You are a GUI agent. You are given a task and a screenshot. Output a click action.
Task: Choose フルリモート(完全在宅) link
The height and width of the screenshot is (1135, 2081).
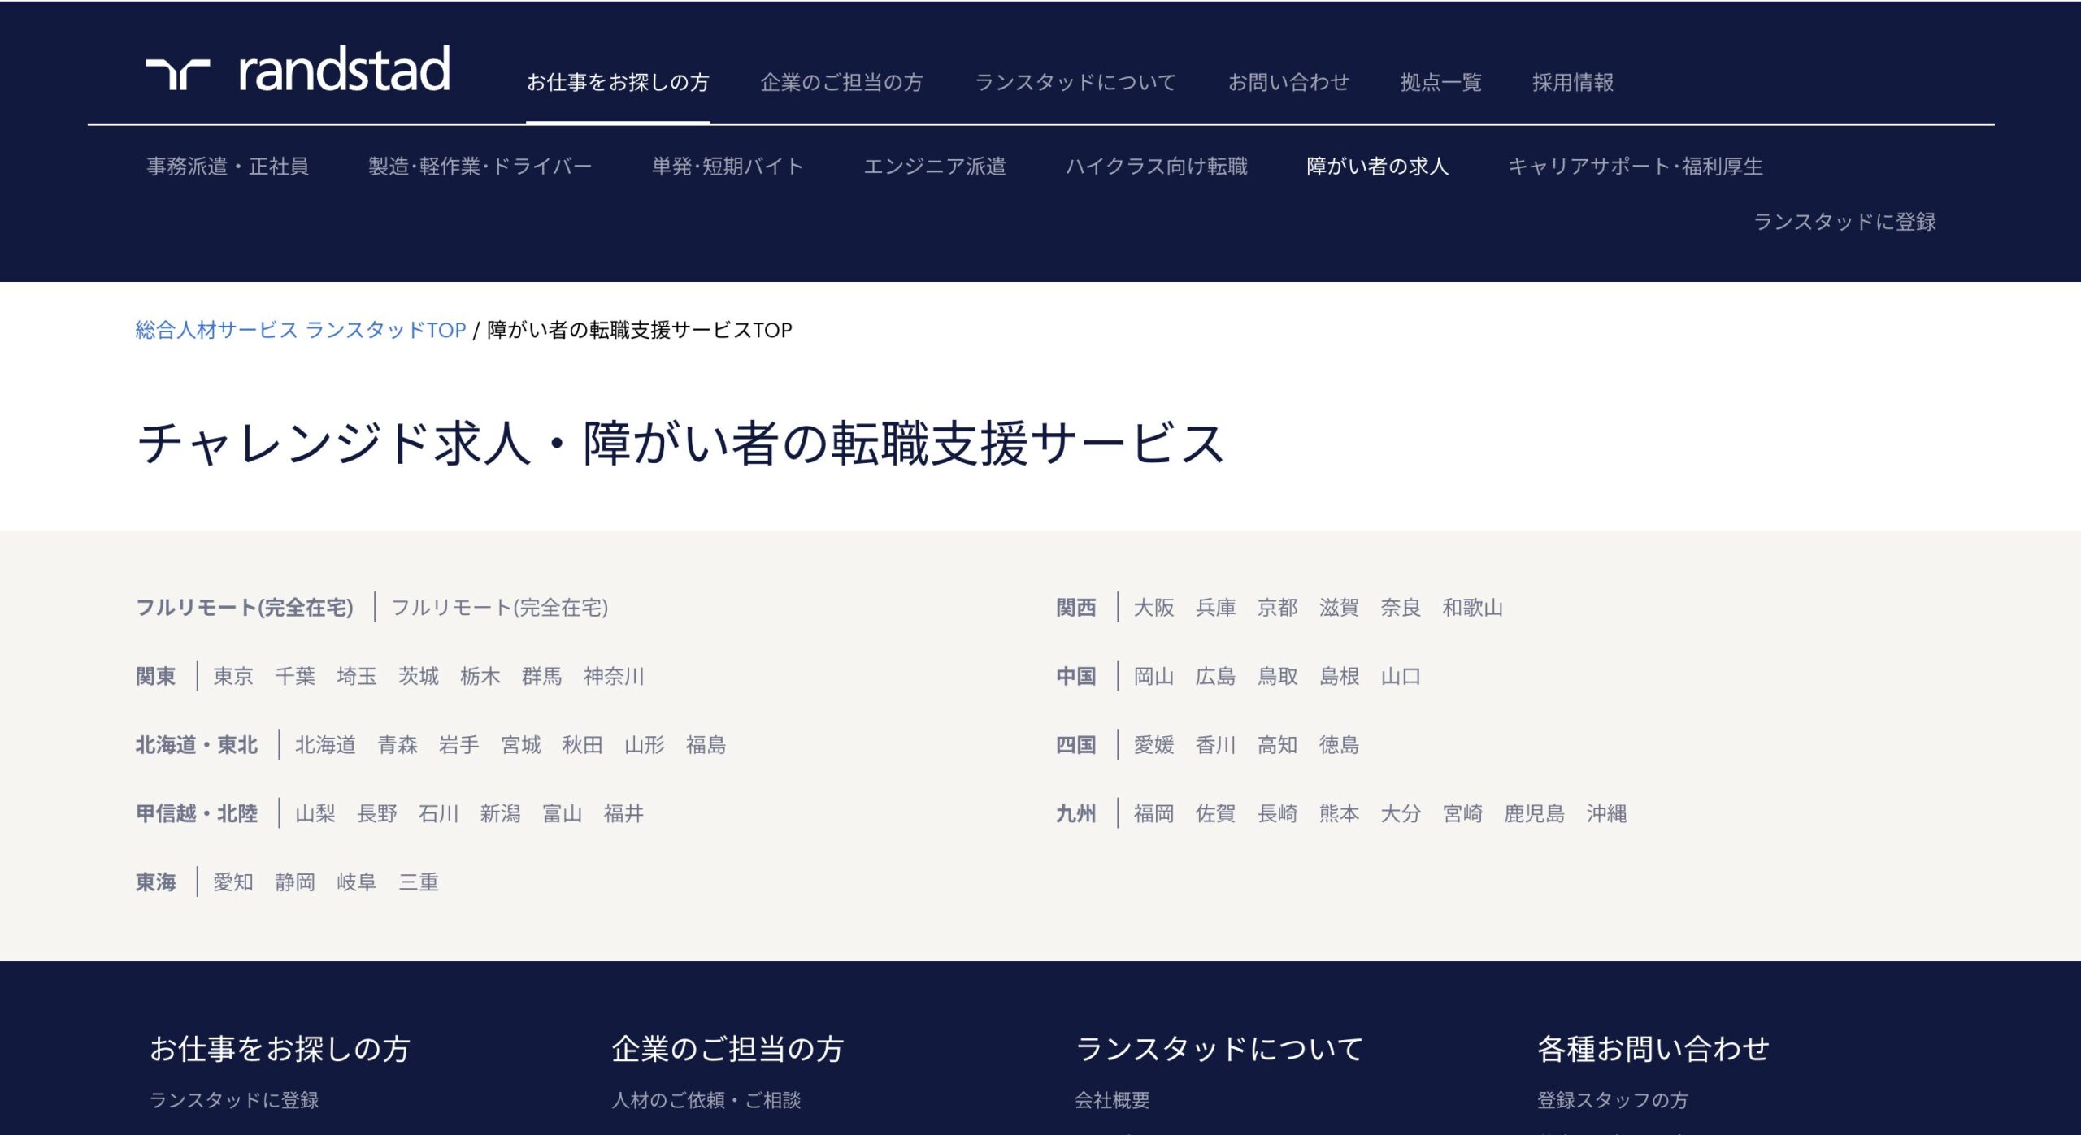click(x=499, y=608)
